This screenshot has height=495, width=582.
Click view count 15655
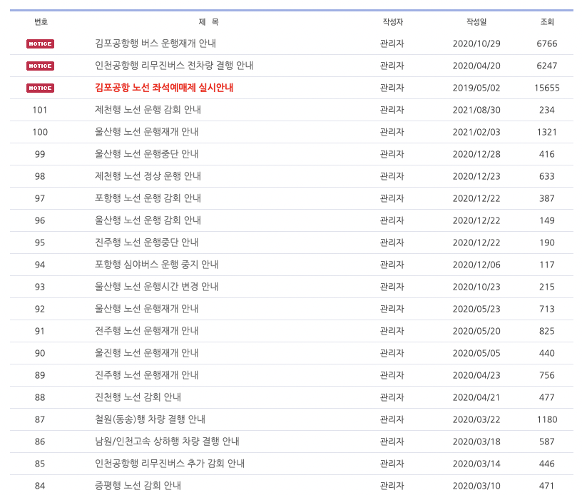point(547,88)
